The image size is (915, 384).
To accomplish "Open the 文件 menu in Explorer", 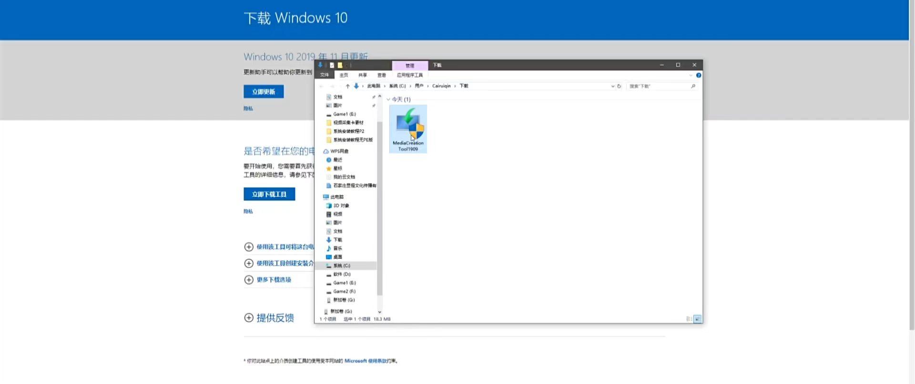I will (325, 75).
